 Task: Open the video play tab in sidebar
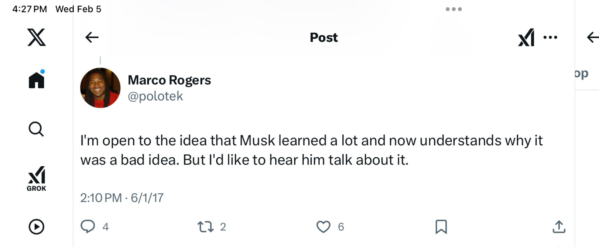pos(37,227)
